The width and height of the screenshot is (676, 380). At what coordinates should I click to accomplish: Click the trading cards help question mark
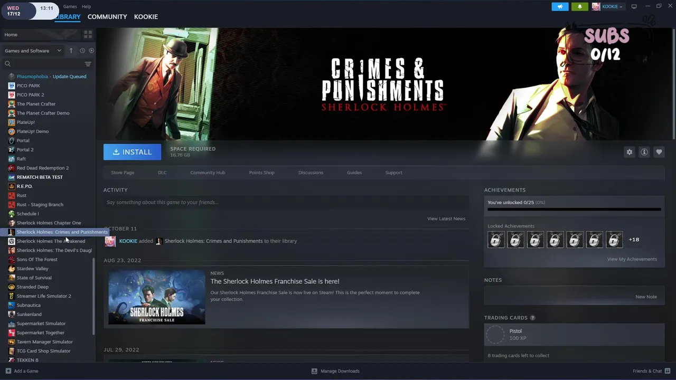click(532, 318)
